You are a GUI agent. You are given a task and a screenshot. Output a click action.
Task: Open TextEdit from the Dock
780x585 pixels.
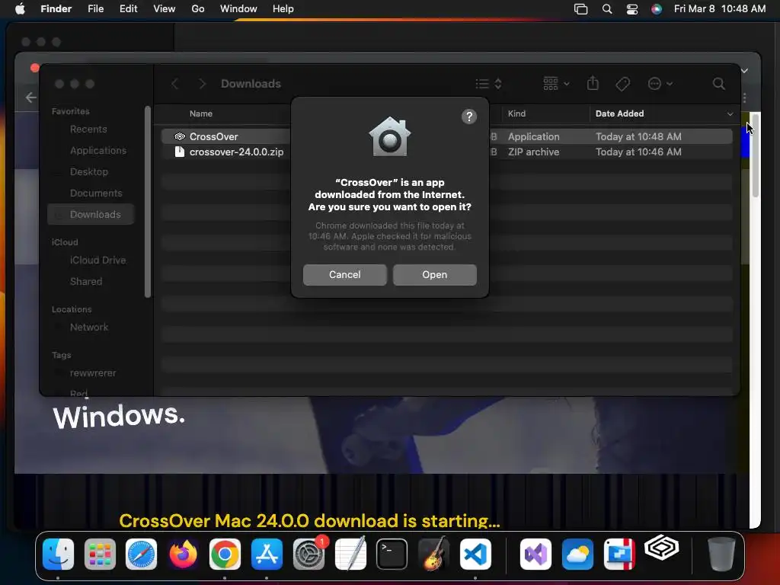[x=350, y=554]
